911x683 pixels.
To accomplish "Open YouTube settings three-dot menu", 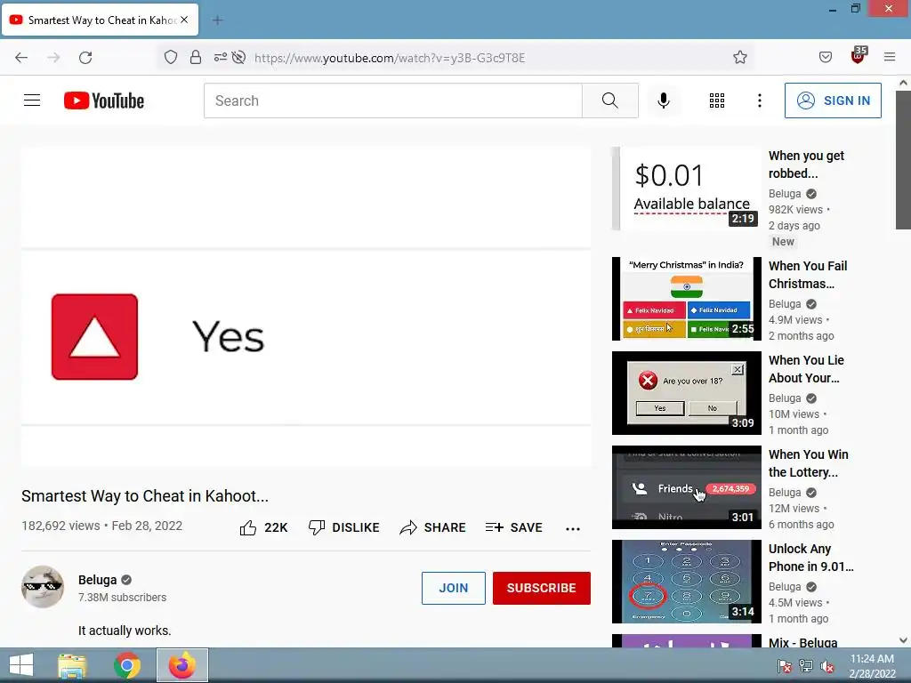I will pyautogui.click(x=760, y=100).
